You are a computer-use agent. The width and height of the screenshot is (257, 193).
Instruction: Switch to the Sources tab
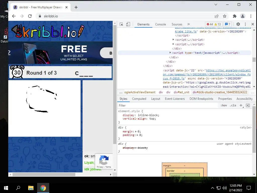177,24
